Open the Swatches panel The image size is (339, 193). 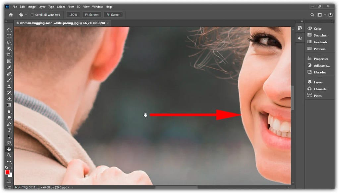(320, 35)
